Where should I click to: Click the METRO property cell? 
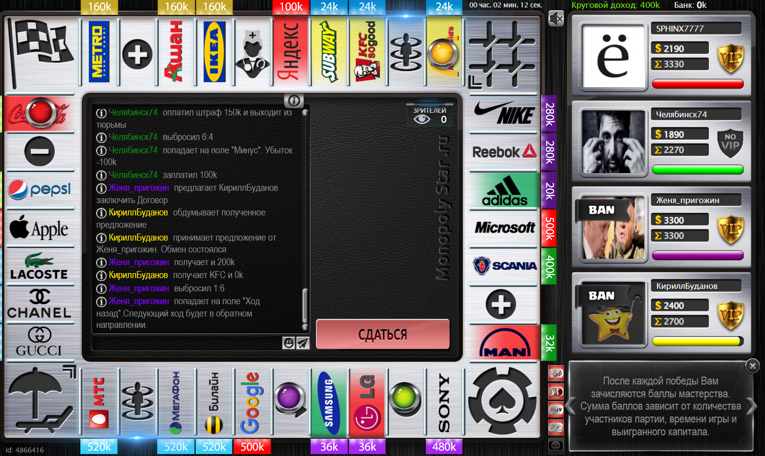coord(99,52)
